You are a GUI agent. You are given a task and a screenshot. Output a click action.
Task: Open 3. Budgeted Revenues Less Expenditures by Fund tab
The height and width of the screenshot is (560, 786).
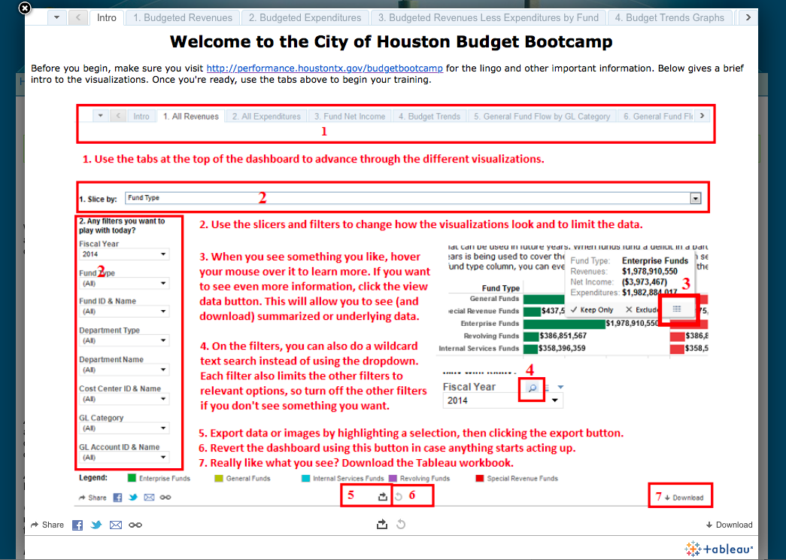488,17
